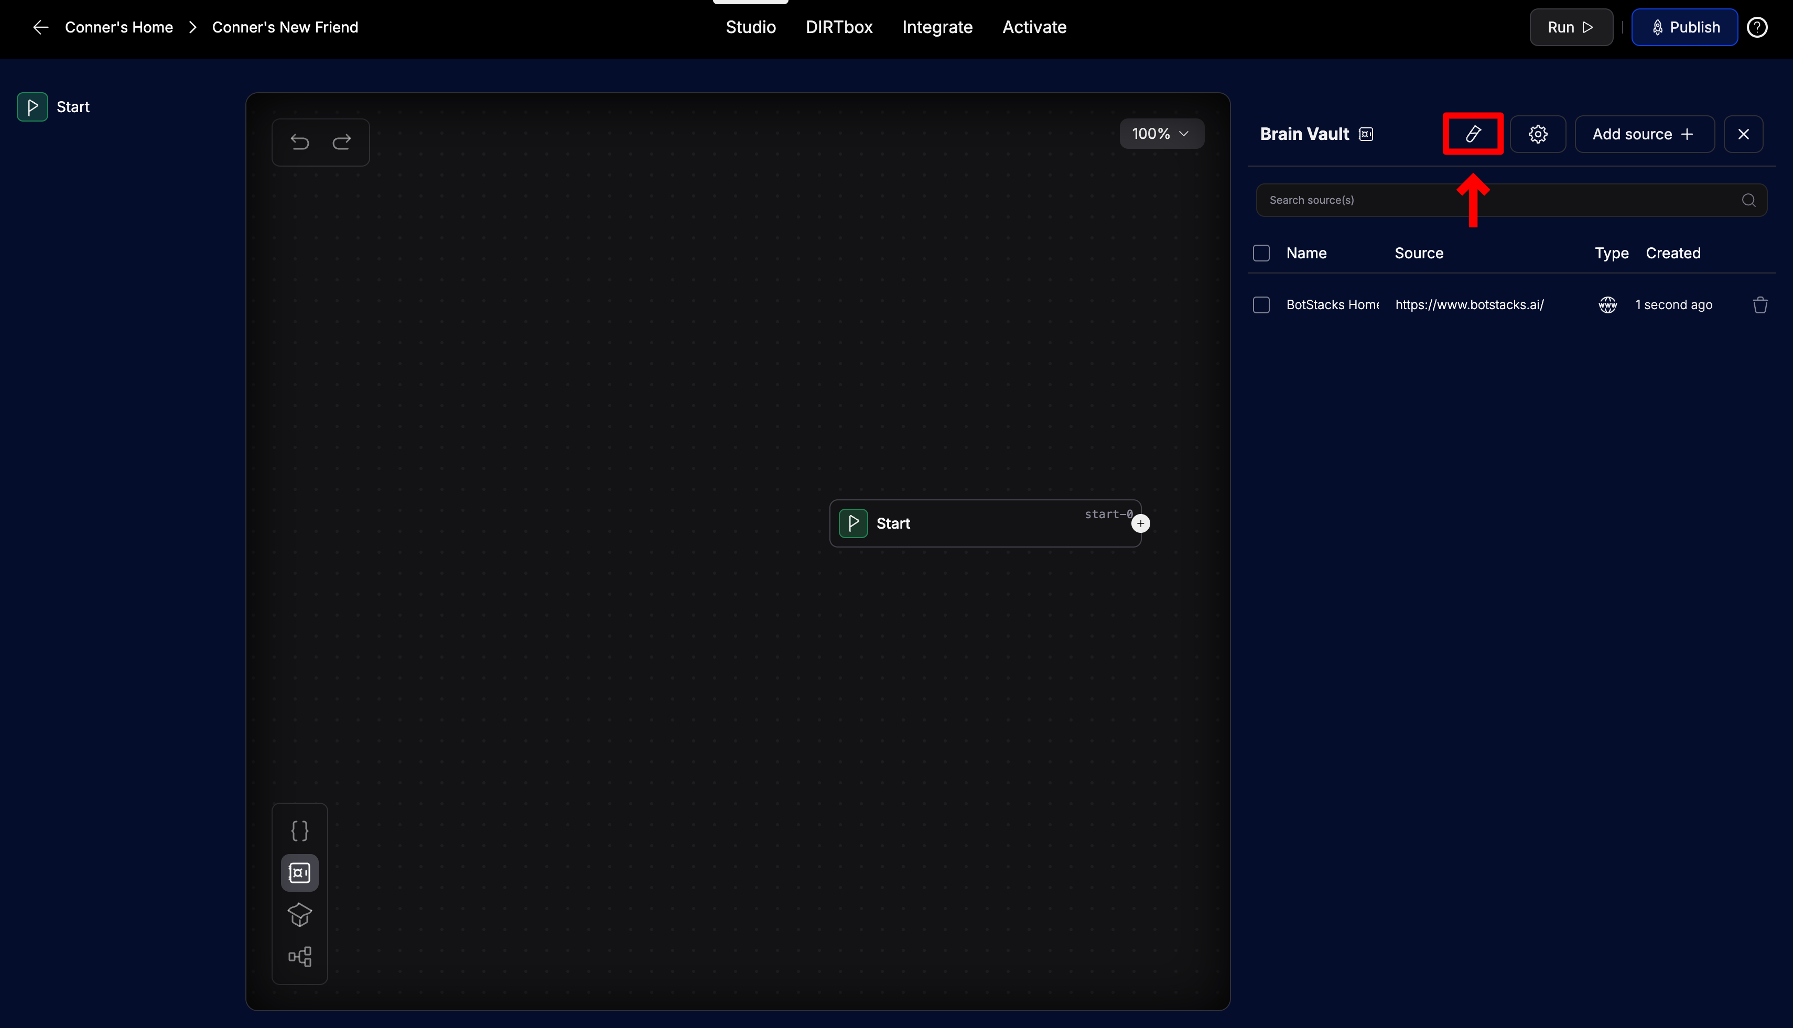Select the BotStacks Home row checkbox

click(x=1261, y=305)
